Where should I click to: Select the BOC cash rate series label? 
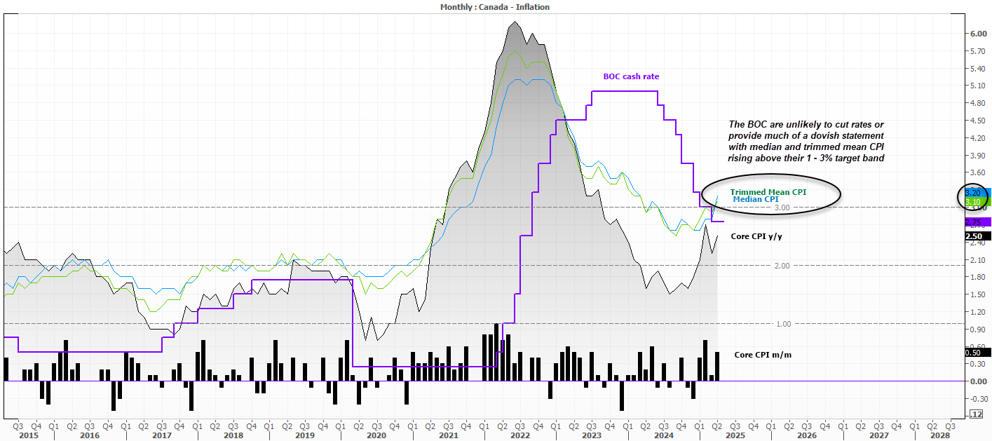631,76
